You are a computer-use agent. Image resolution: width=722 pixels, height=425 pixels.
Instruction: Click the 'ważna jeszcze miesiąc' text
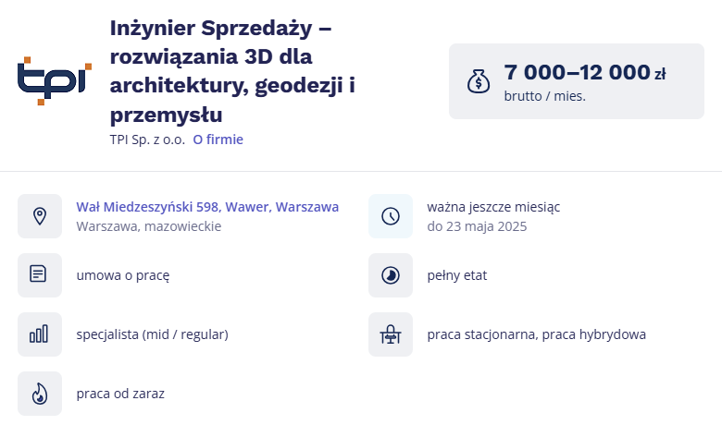click(x=493, y=207)
